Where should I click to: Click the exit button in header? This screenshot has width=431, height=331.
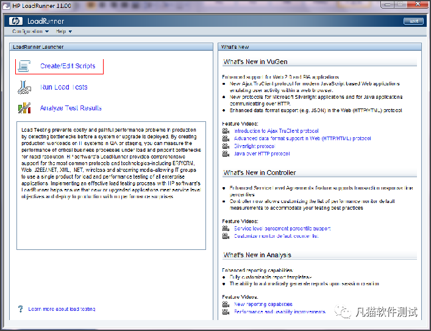click(413, 21)
